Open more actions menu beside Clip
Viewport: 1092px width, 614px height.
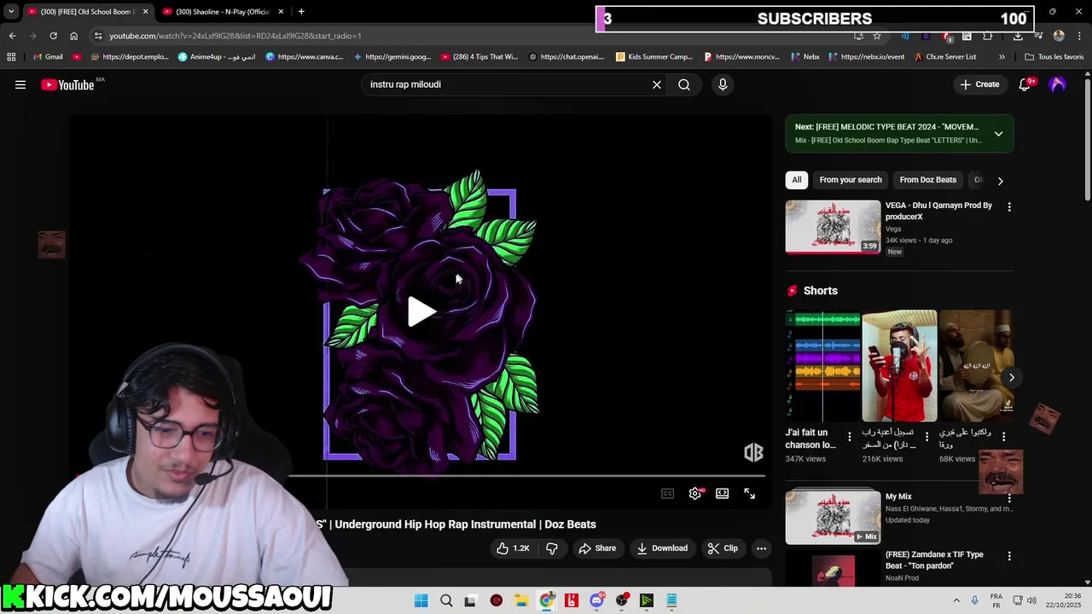(762, 548)
